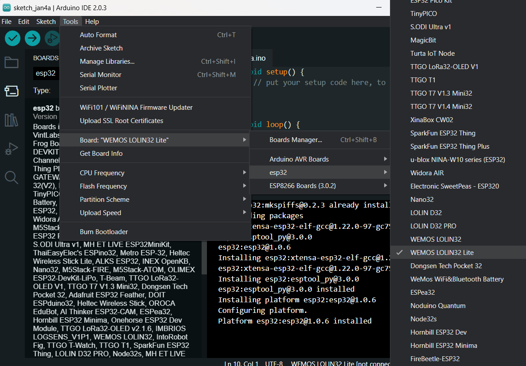Open the Search magnifier sidebar icon
This screenshot has width=526, height=366.
coord(12,177)
